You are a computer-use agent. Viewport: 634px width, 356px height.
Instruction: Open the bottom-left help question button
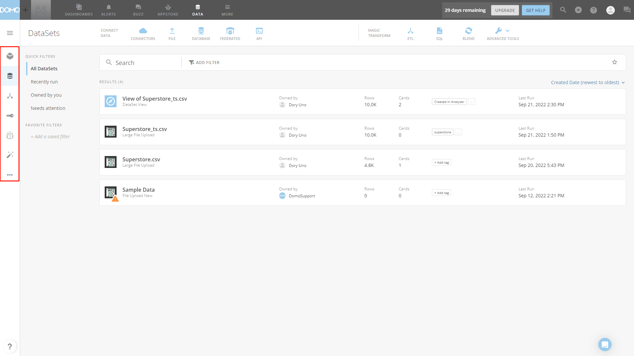tap(10, 346)
